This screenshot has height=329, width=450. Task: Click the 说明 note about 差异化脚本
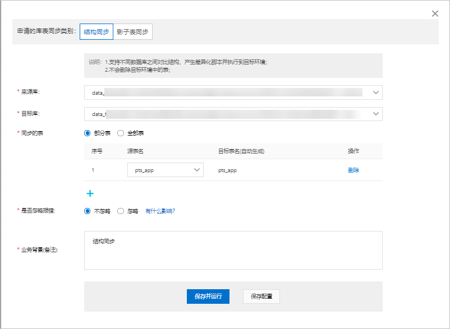coord(186,62)
